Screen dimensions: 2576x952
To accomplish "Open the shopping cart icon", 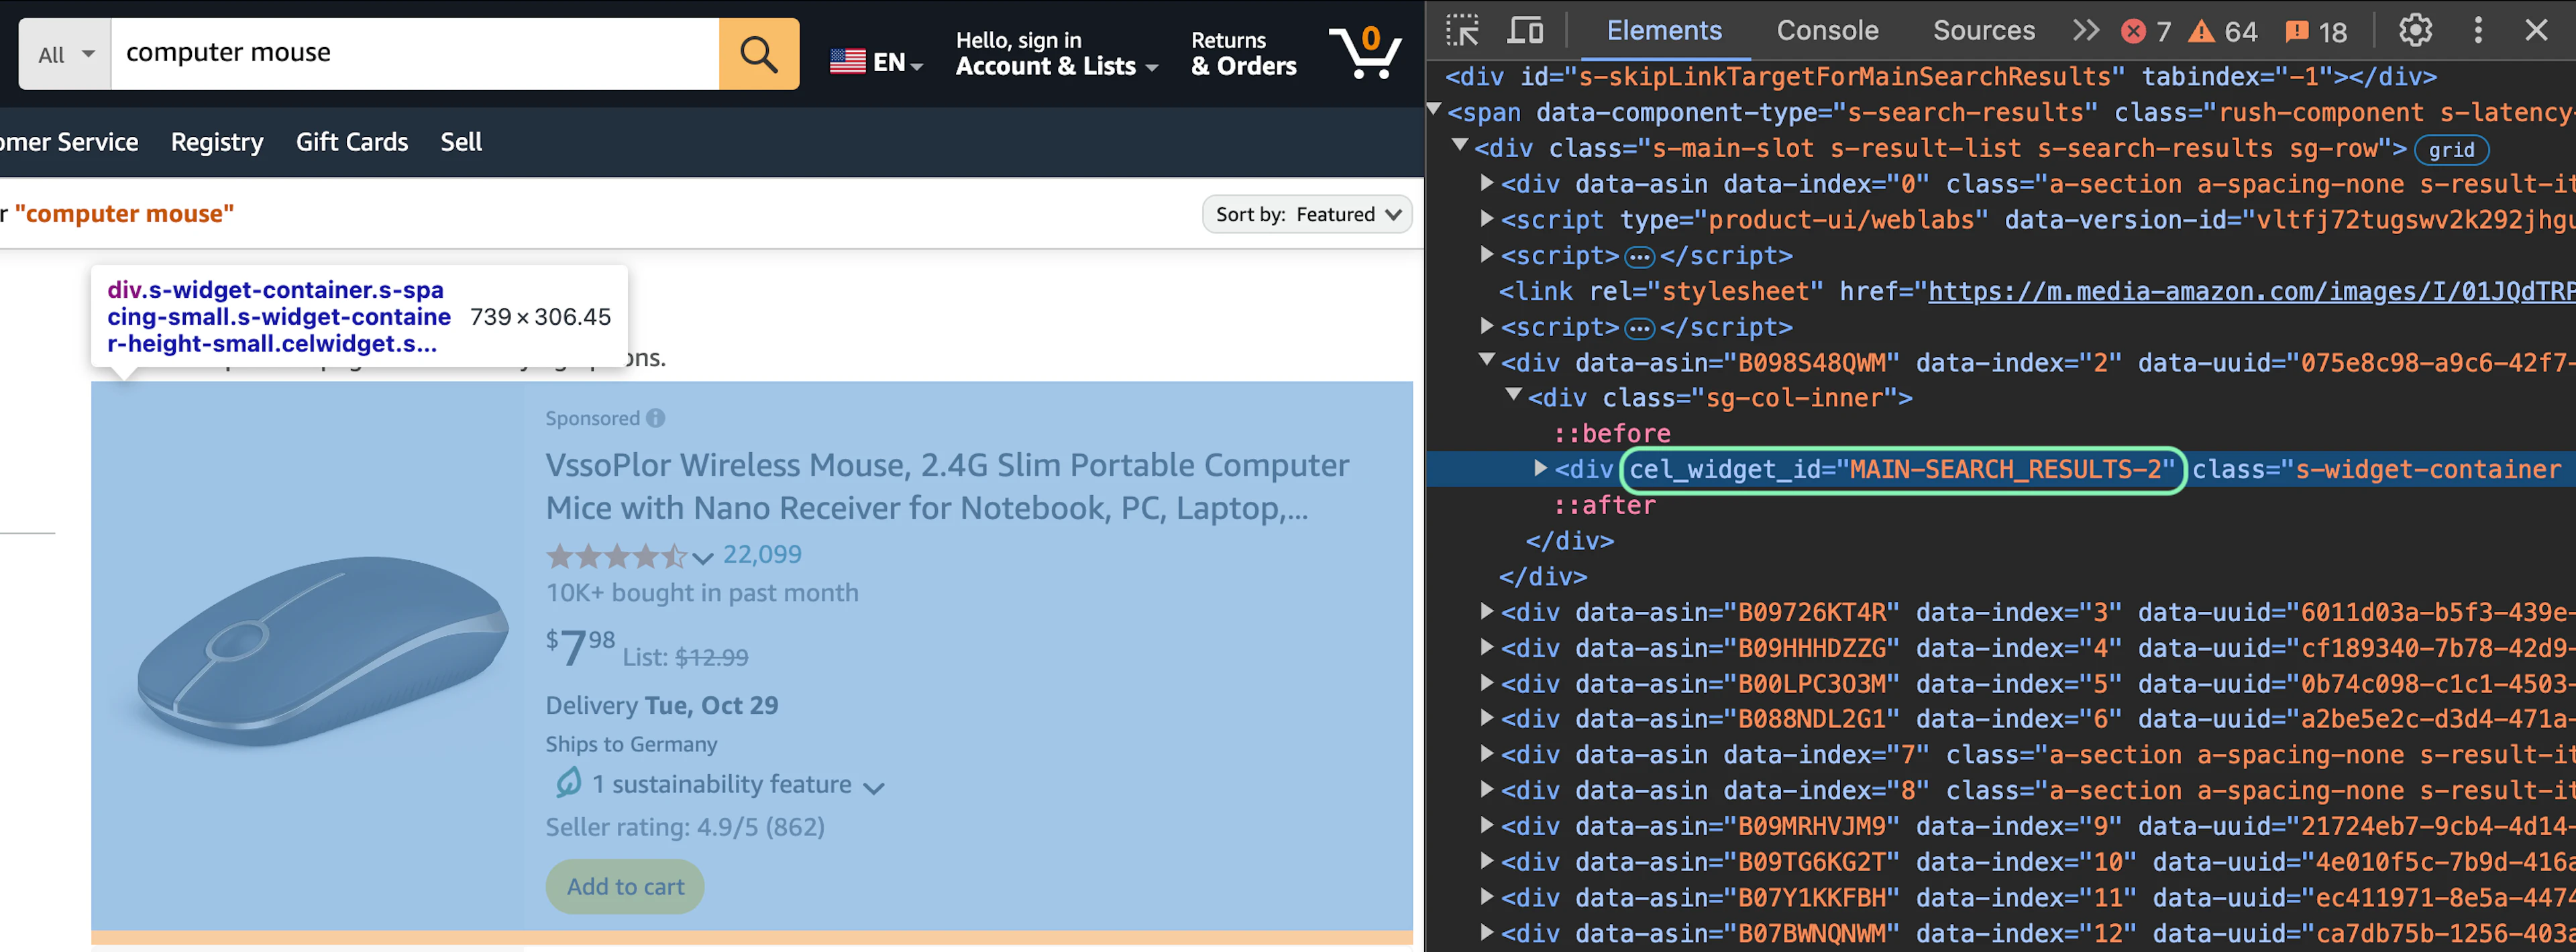I will click(1365, 52).
